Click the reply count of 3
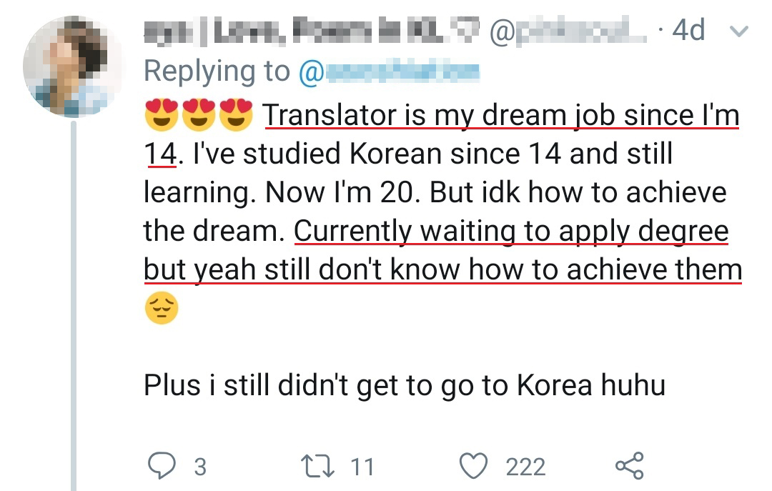 (200, 467)
